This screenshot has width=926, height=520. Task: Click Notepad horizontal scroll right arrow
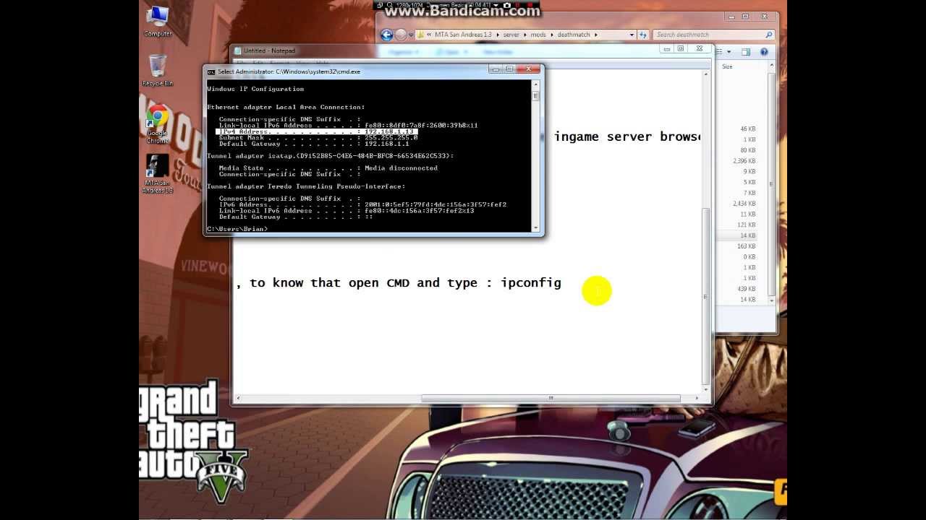(x=697, y=398)
